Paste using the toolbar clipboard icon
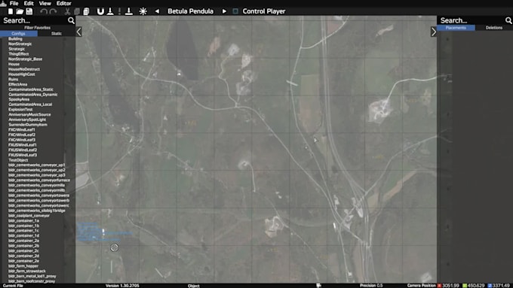 86,11
